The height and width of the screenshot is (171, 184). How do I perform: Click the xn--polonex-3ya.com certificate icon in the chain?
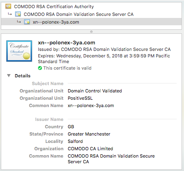pyautogui.click(x=27, y=22)
